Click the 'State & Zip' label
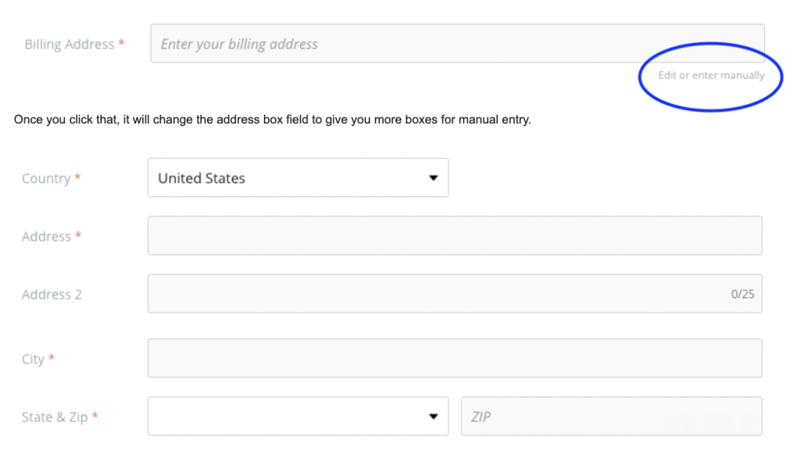This screenshot has height=463, width=801. click(x=55, y=417)
